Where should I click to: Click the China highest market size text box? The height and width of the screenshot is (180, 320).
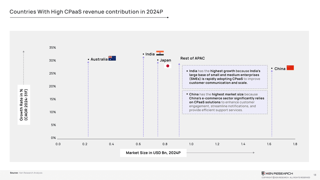pyautogui.click(x=225, y=102)
